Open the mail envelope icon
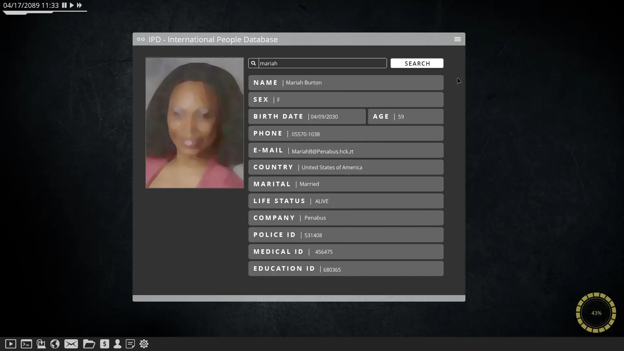Screen dimensions: 624x351 71,344
